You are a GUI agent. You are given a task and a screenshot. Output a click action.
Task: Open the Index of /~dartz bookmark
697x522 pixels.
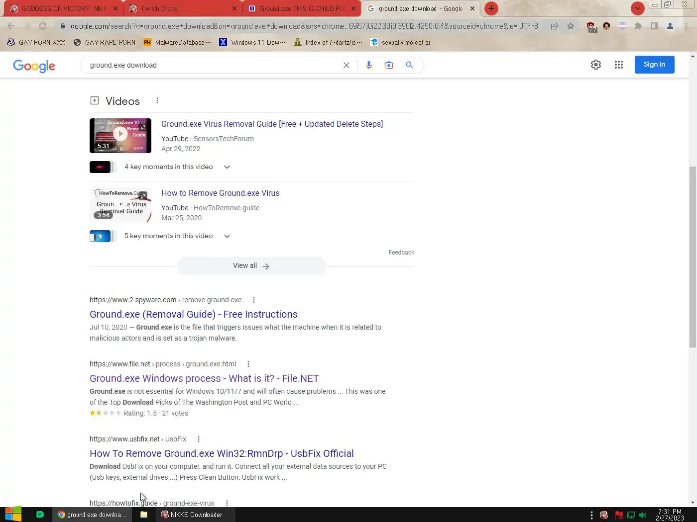tap(328, 42)
